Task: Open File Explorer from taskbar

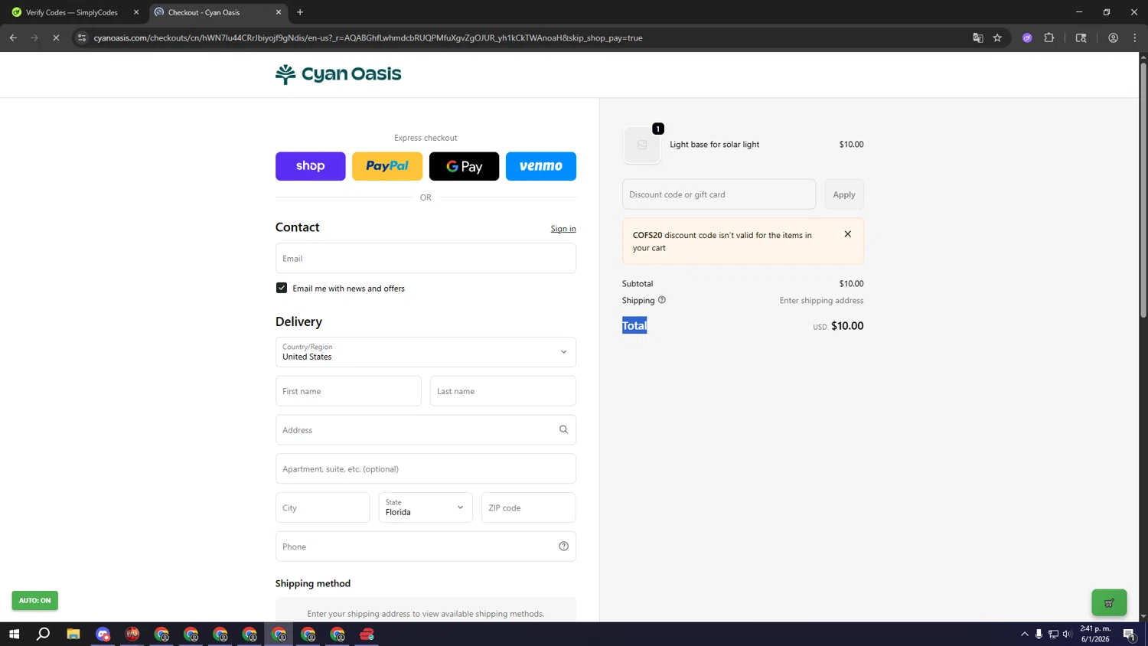Action: tap(73, 634)
